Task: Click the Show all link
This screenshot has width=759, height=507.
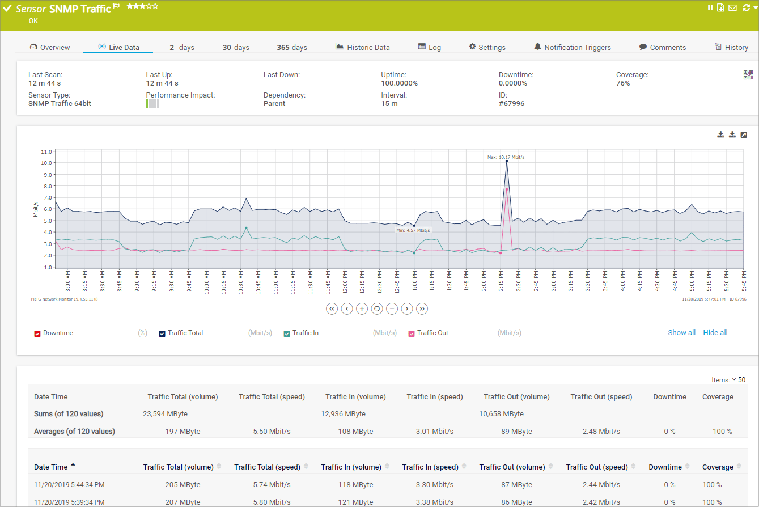Action: (681, 332)
